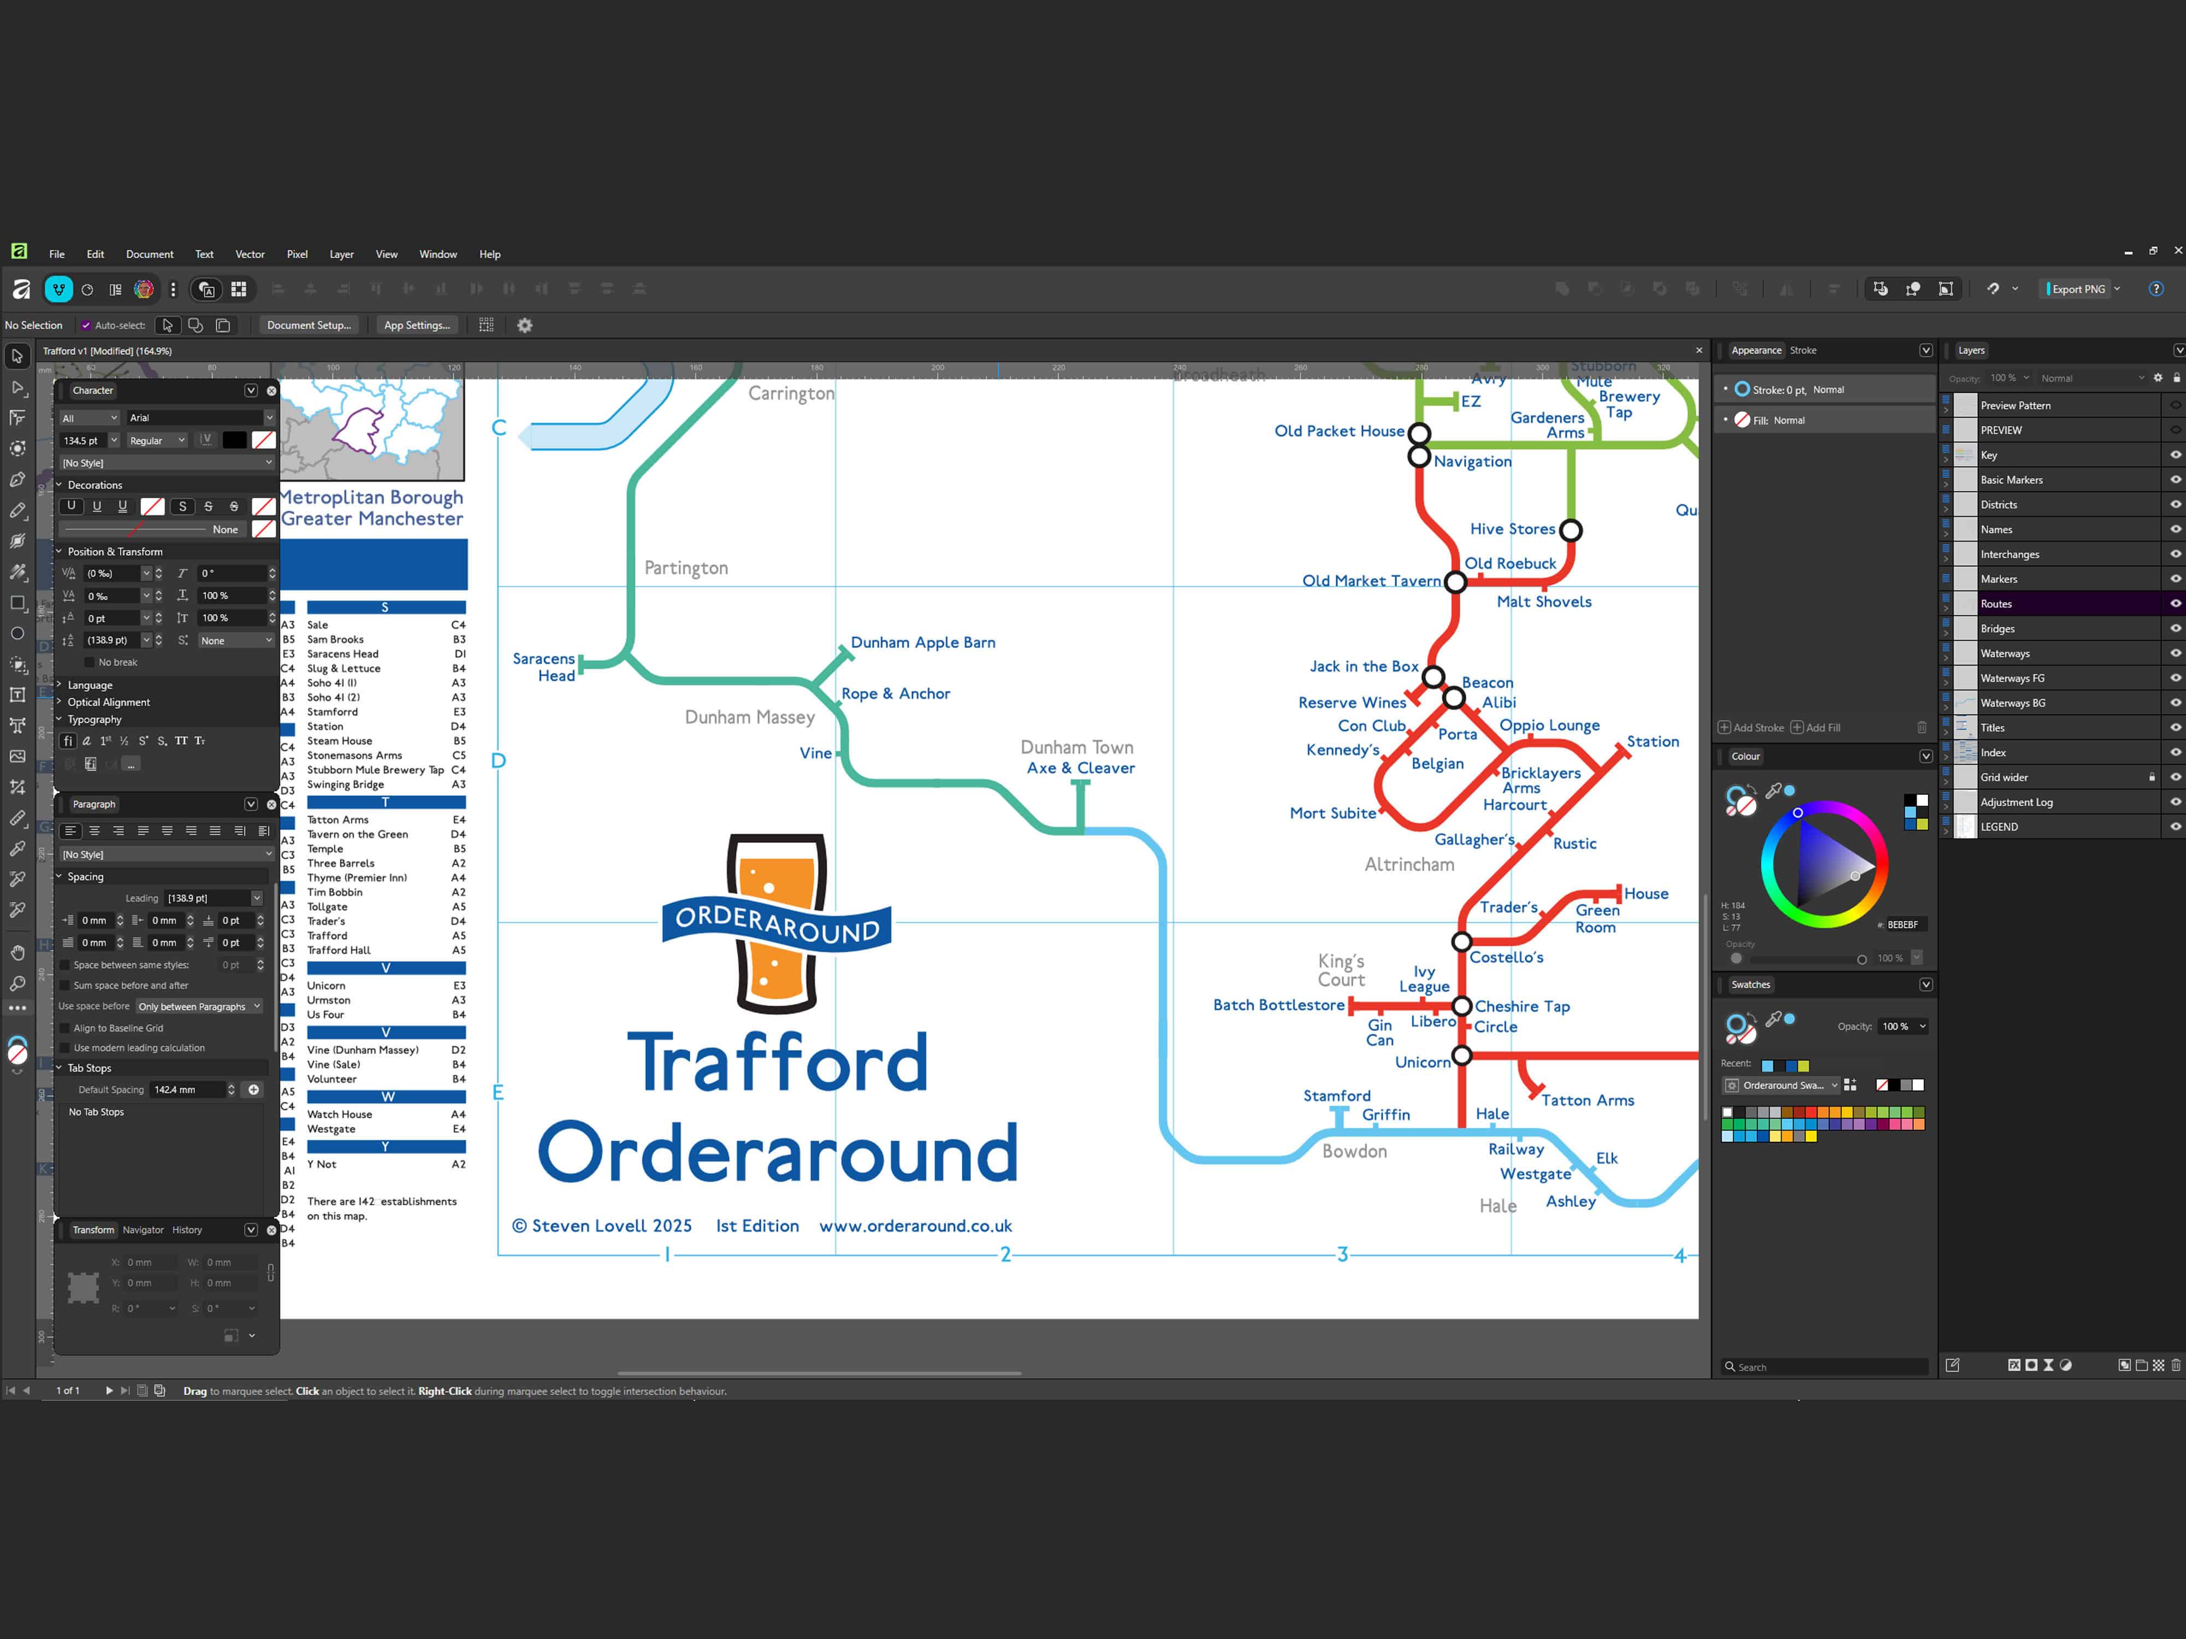Open preferences gear icon in context bar
The width and height of the screenshot is (2186, 1639).
[x=525, y=325]
